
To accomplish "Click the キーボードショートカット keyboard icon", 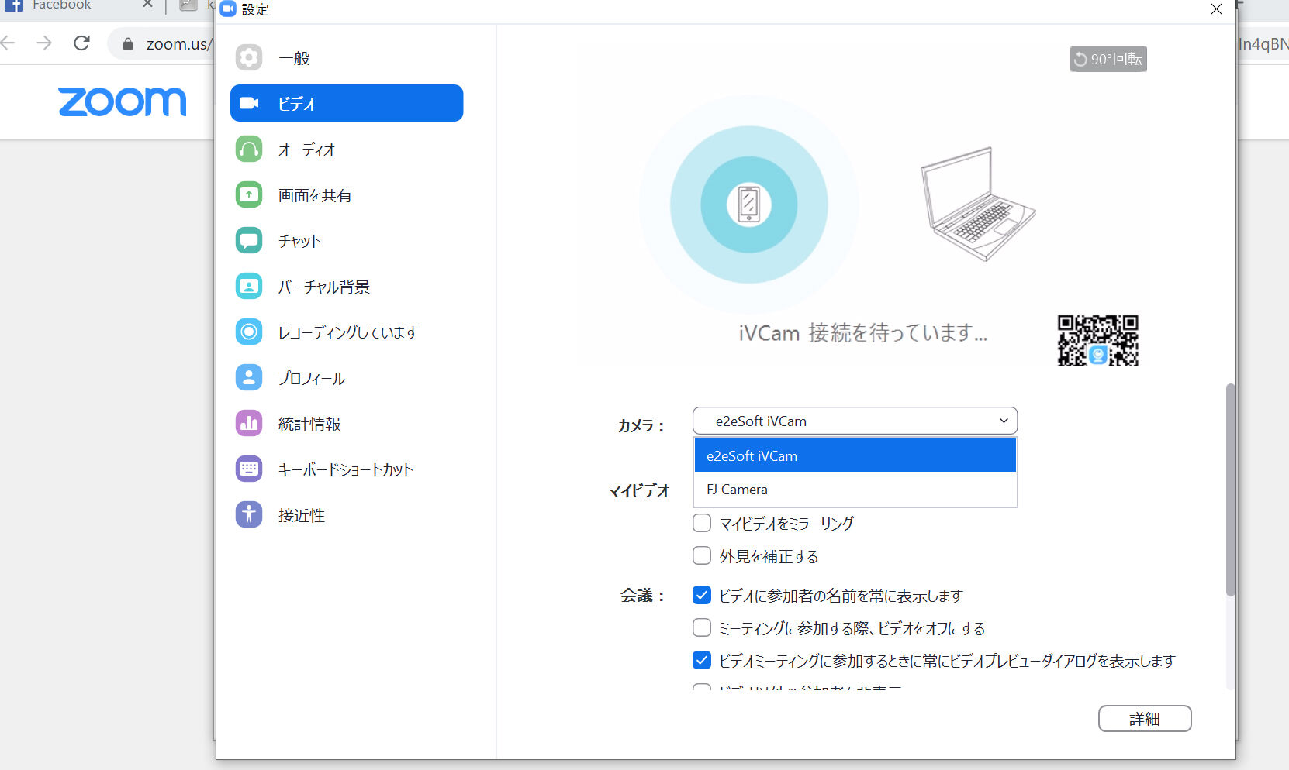I will tap(249, 469).
